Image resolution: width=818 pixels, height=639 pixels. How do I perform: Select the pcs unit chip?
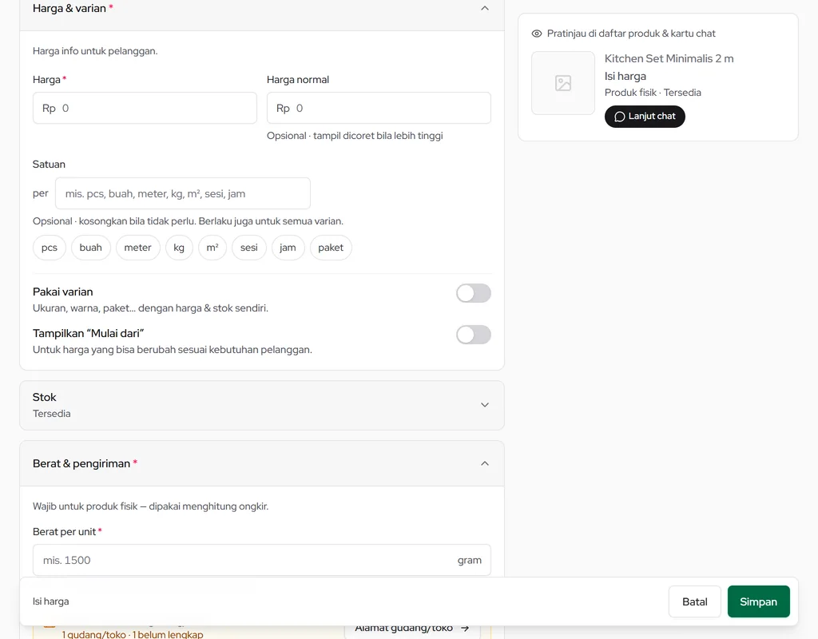pyautogui.click(x=50, y=248)
